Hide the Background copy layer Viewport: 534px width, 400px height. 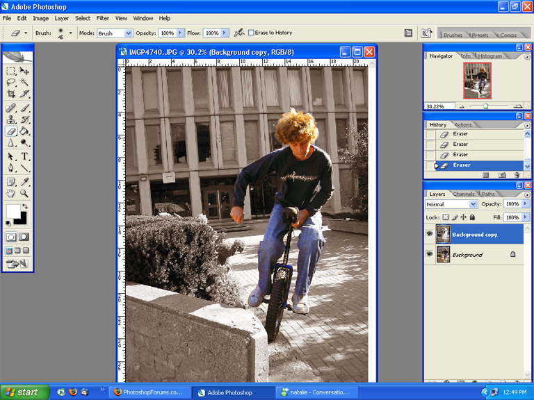[x=429, y=235]
